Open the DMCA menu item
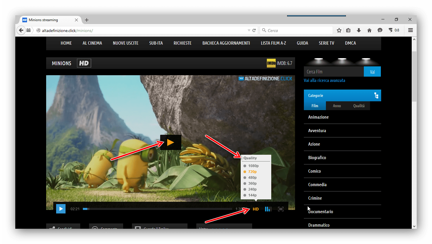This screenshot has width=432, height=244. tap(350, 43)
